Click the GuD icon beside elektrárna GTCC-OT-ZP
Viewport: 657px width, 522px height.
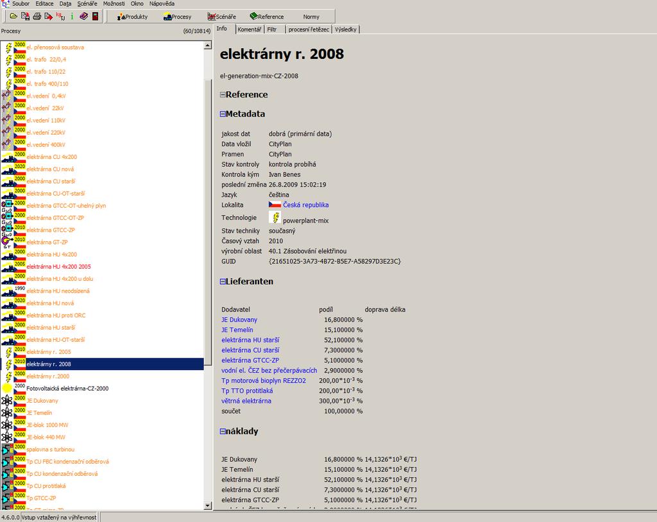coord(7,218)
